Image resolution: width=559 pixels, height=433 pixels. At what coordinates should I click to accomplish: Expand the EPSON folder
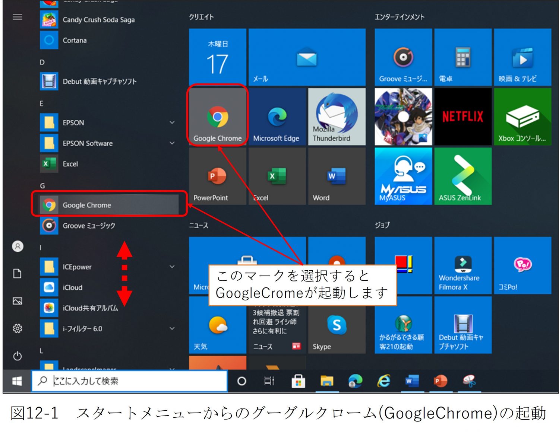point(172,122)
